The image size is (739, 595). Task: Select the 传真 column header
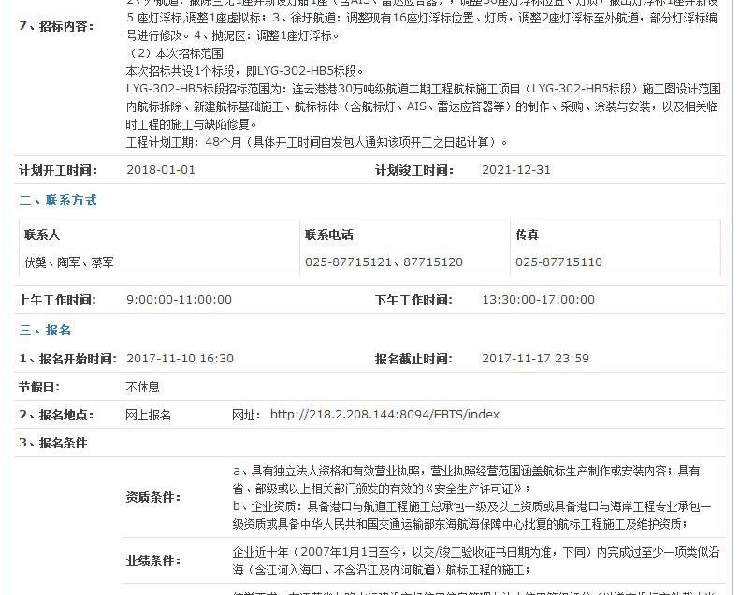527,234
